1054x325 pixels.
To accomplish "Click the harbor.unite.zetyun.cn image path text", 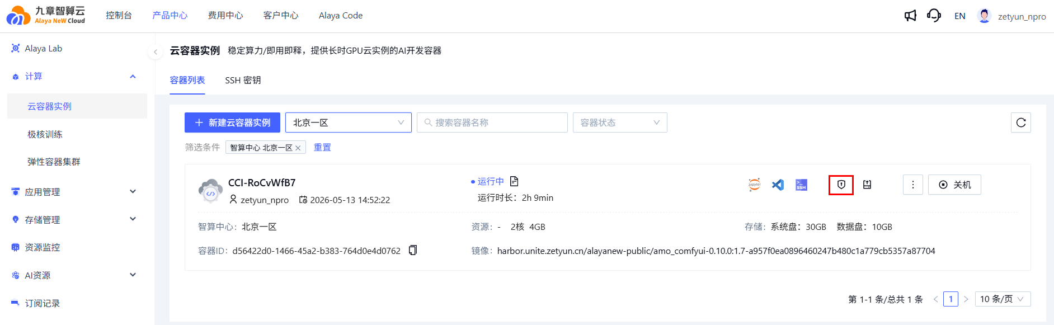I will pyautogui.click(x=716, y=251).
